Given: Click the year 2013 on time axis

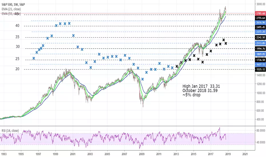Looking at the screenshot, I should tap(176, 154).
